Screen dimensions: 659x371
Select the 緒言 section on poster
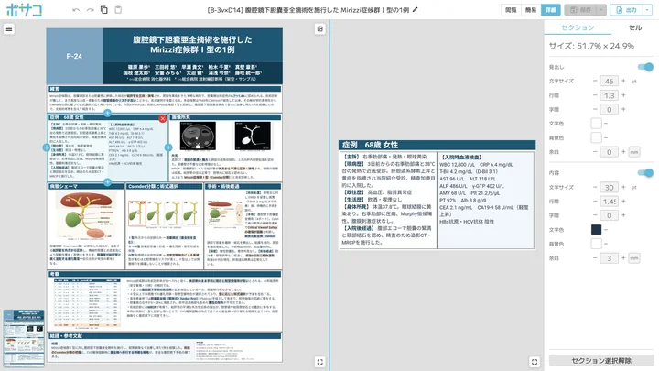(x=165, y=99)
